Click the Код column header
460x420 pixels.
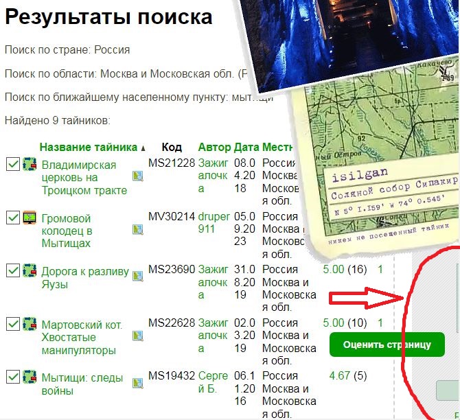click(x=172, y=147)
